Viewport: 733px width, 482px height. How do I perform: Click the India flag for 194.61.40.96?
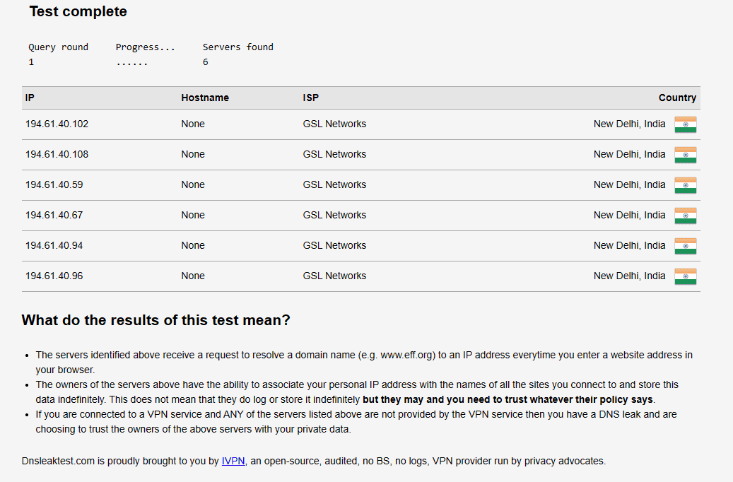(685, 276)
